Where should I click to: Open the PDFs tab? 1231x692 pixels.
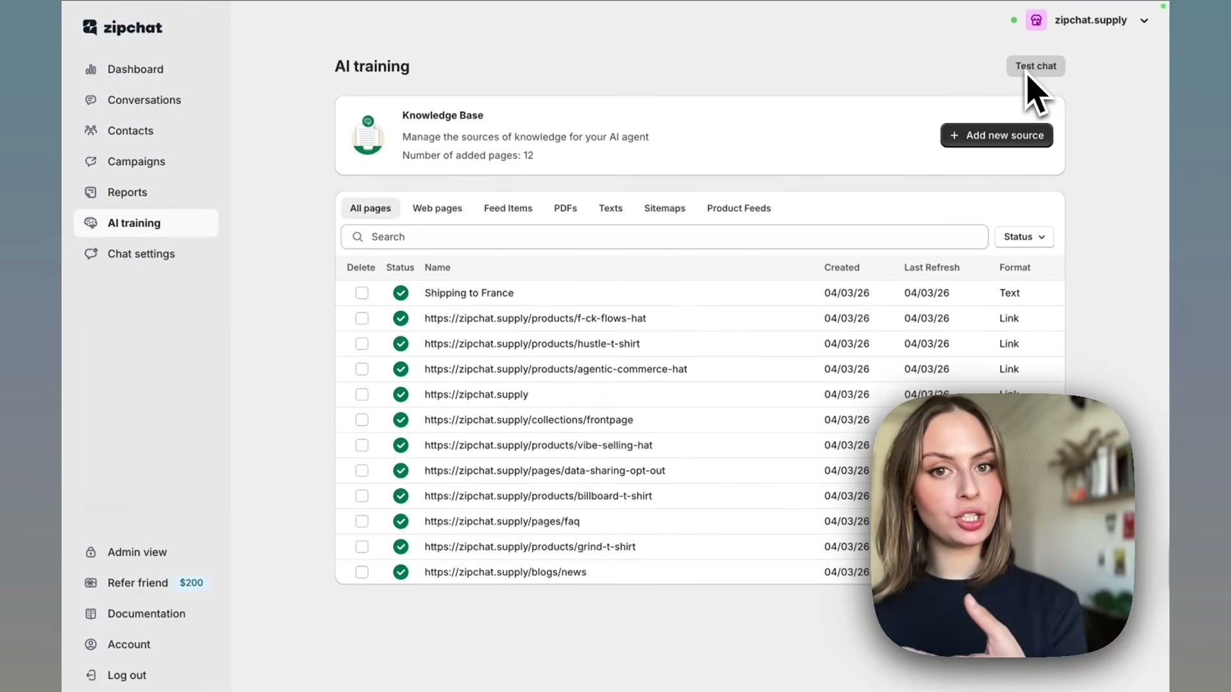(x=565, y=208)
